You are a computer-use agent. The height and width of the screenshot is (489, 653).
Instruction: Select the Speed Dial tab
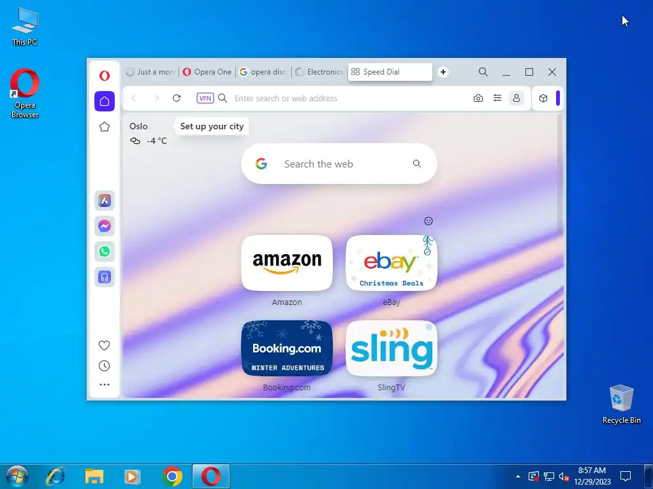(390, 72)
